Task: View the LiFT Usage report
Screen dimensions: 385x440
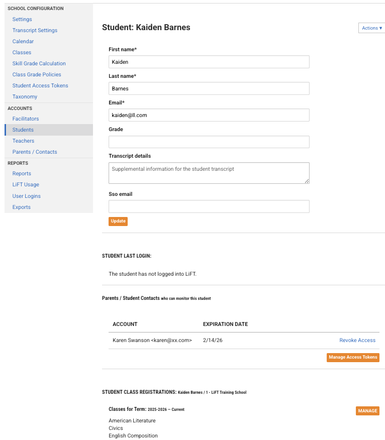Action: 26,184
